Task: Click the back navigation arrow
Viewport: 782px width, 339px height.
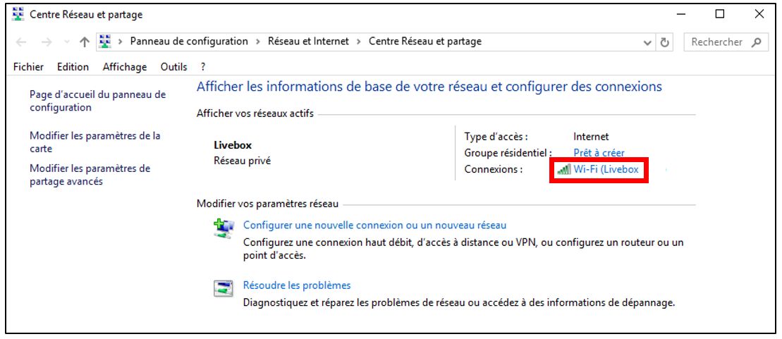Action: (21, 42)
